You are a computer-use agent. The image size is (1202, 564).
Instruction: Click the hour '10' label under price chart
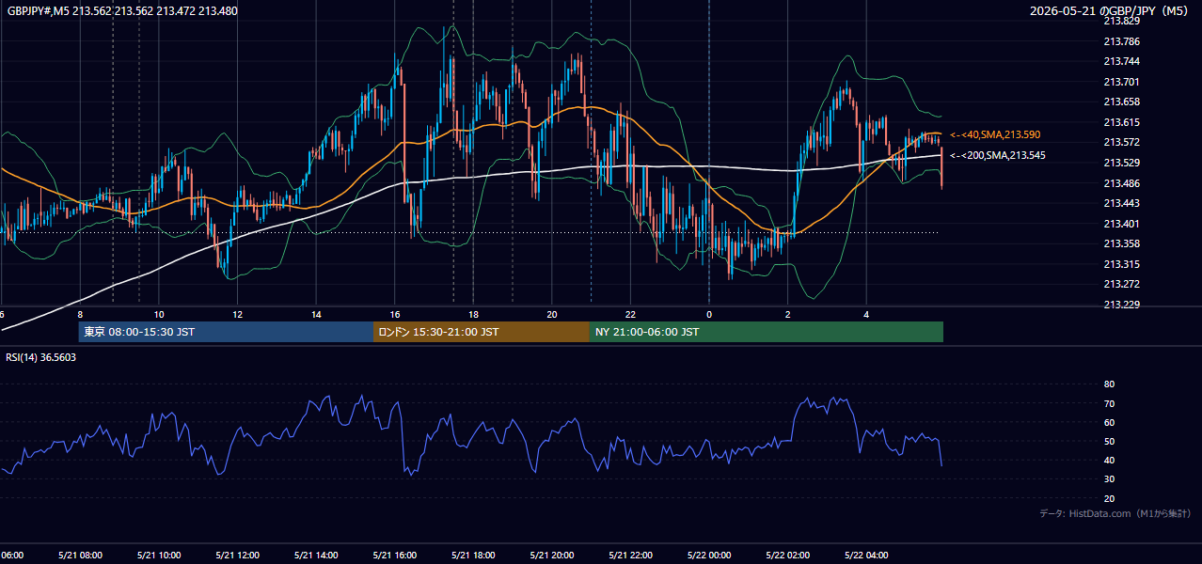(159, 314)
